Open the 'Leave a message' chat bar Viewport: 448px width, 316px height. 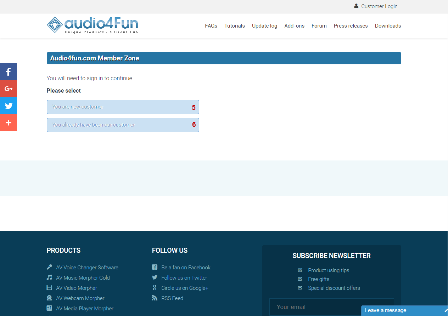[404, 311]
